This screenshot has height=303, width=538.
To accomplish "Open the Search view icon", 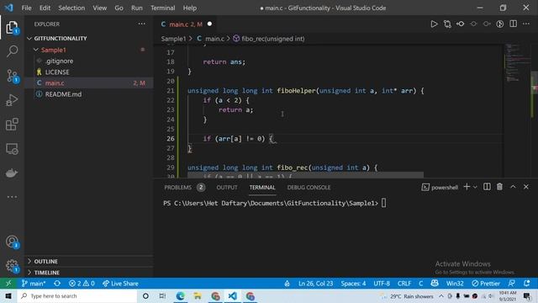I will tap(12, 51).
